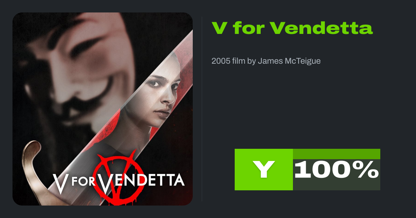The width and height of the screenshot is (416, 218).
Task: Click the bright green bar above 100%
Action: point(337,154)
